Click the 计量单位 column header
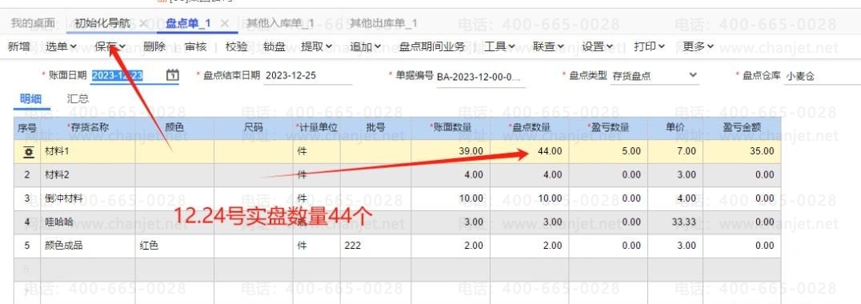This screenshot has width=861, height=304. (316, 128)
